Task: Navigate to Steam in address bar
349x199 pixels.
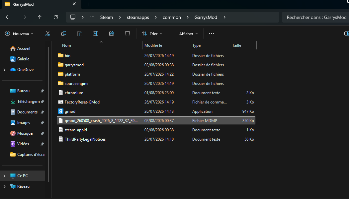Action: (x=106, y=17)
